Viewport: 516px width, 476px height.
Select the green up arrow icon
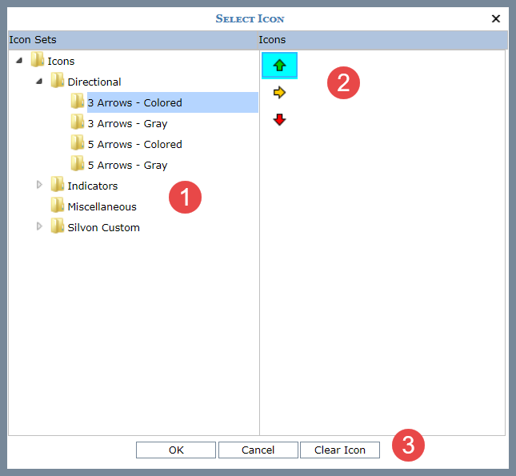279,66
